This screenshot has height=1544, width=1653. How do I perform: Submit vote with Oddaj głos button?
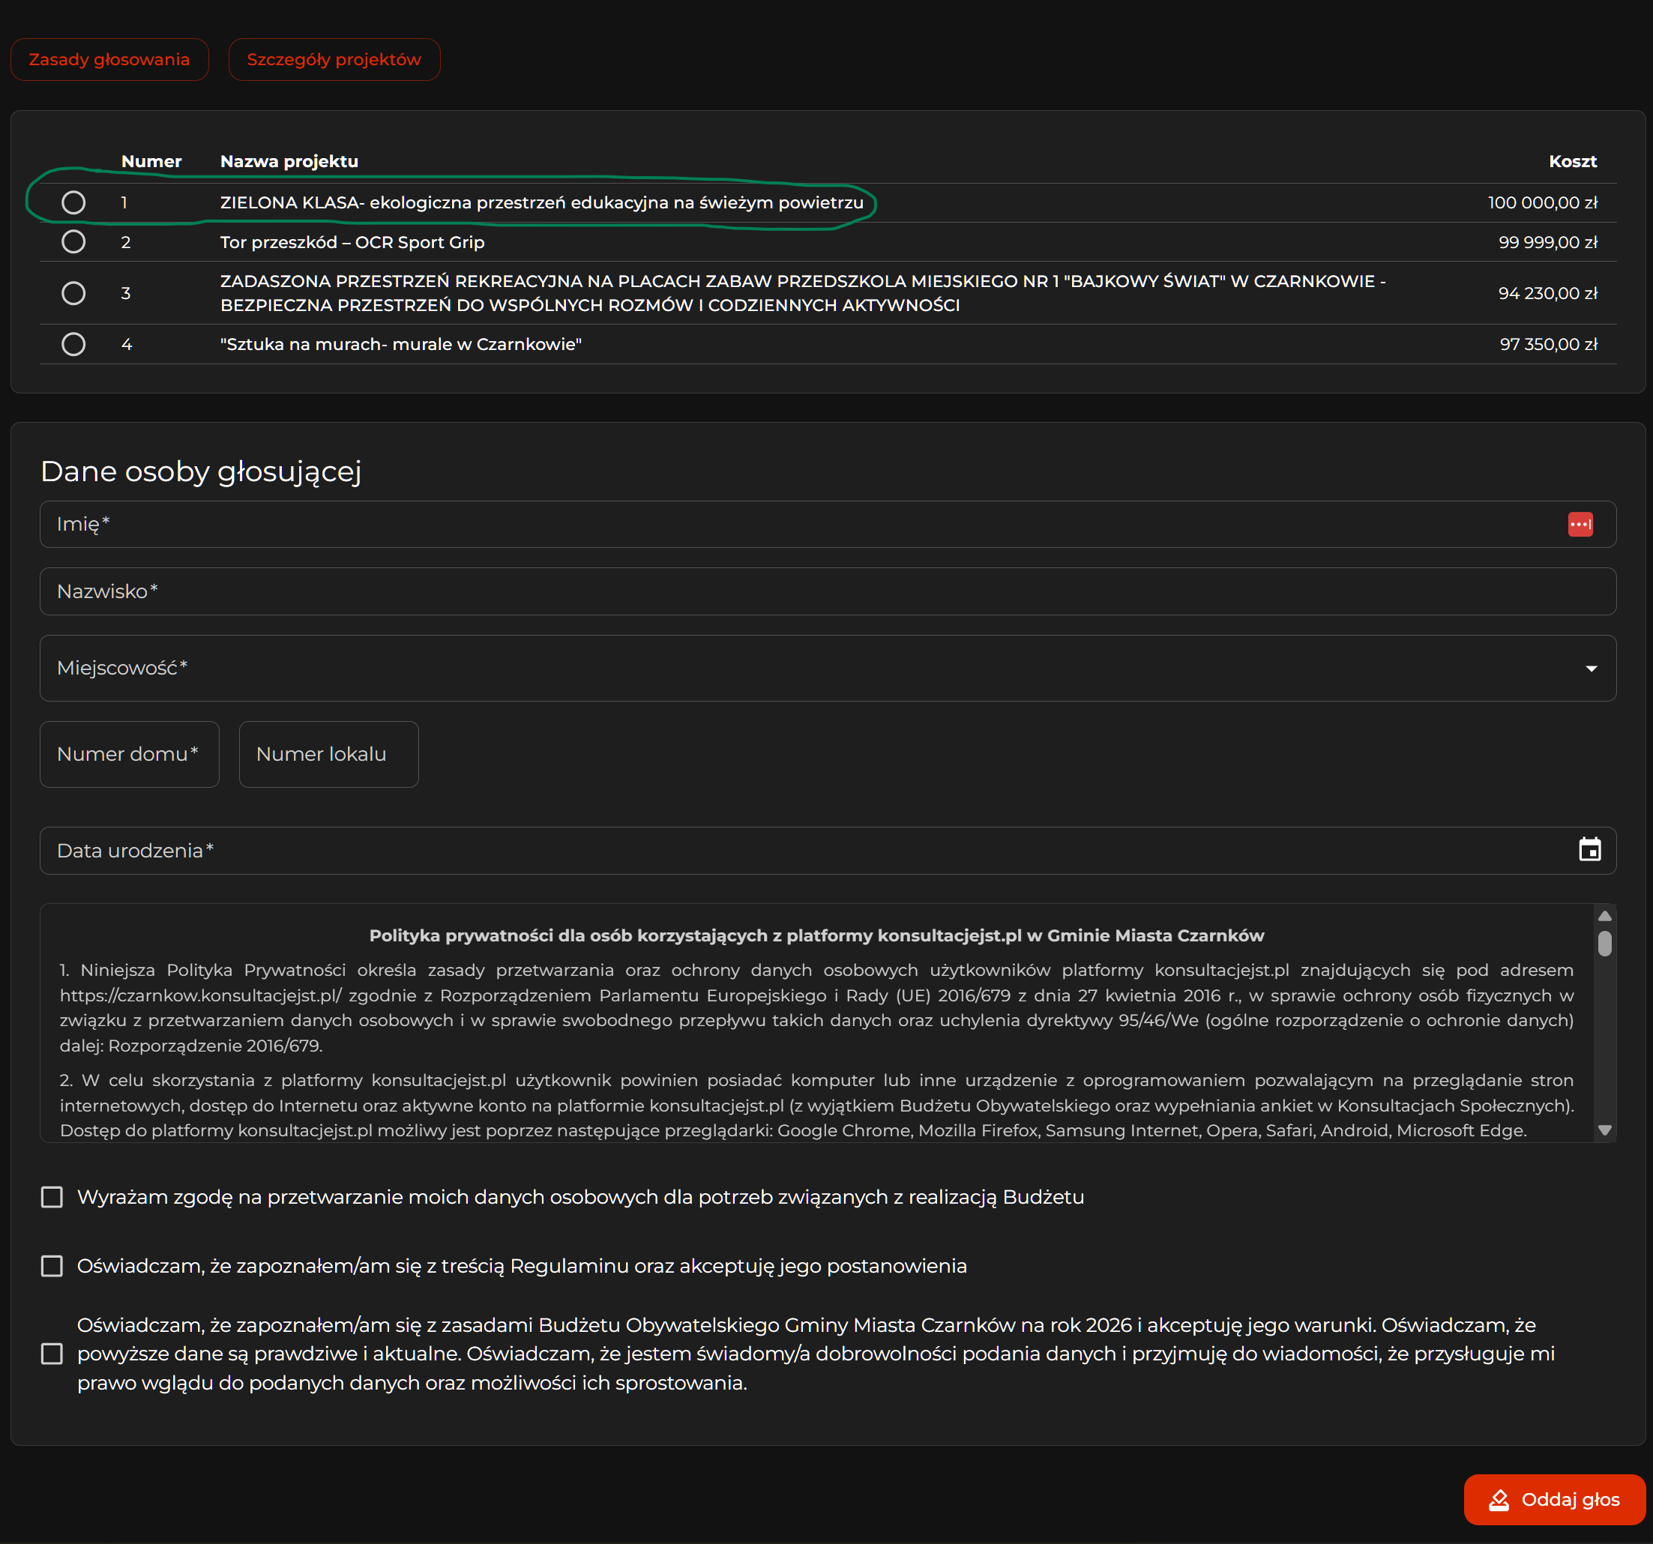[x=1554, y=1500]
